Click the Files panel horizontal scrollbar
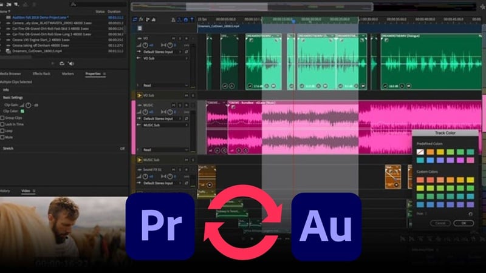The width and height of the screenshot is (486, 273). pyautogui.click(x=16, y=57)
